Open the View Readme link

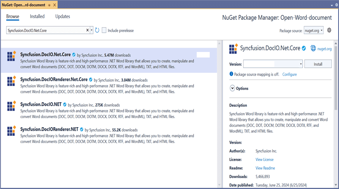265,168
